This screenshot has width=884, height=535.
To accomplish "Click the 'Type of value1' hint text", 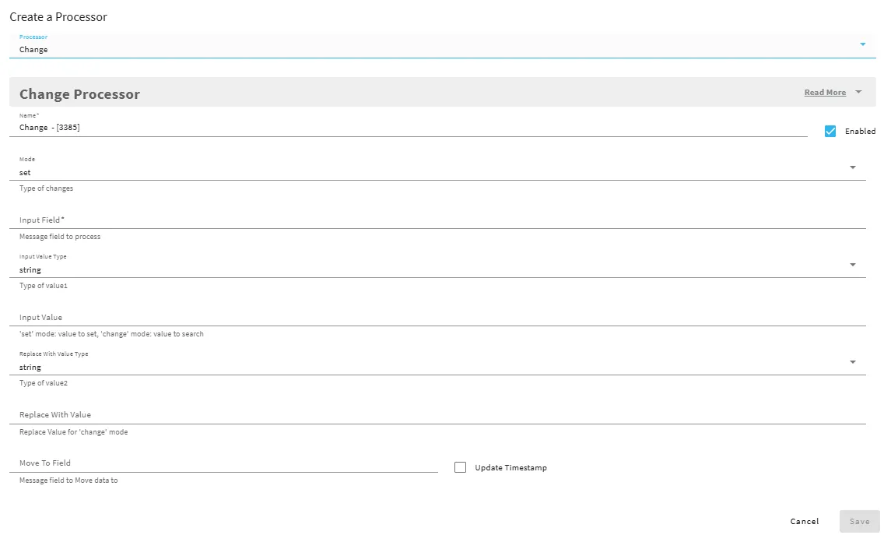I will click(44, 286).
